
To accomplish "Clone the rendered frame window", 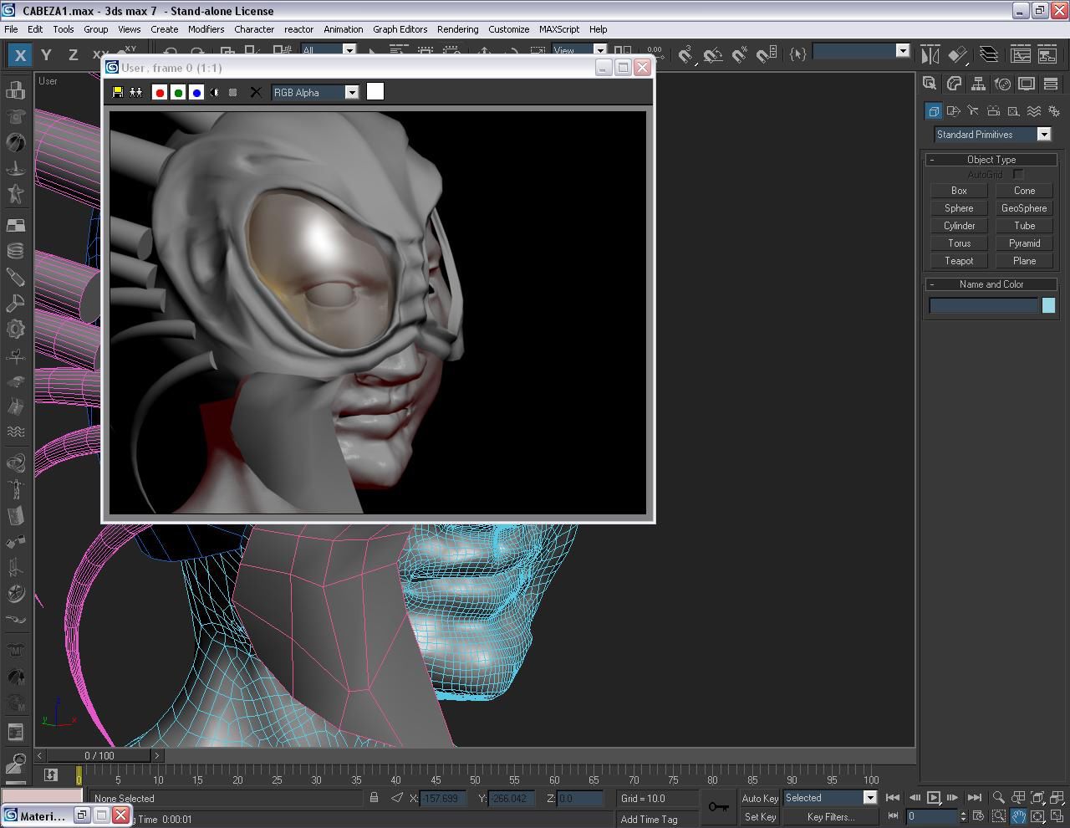I will (135, 93).
